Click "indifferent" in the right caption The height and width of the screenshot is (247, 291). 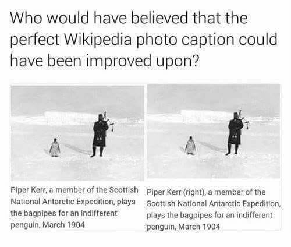[254, 215]
